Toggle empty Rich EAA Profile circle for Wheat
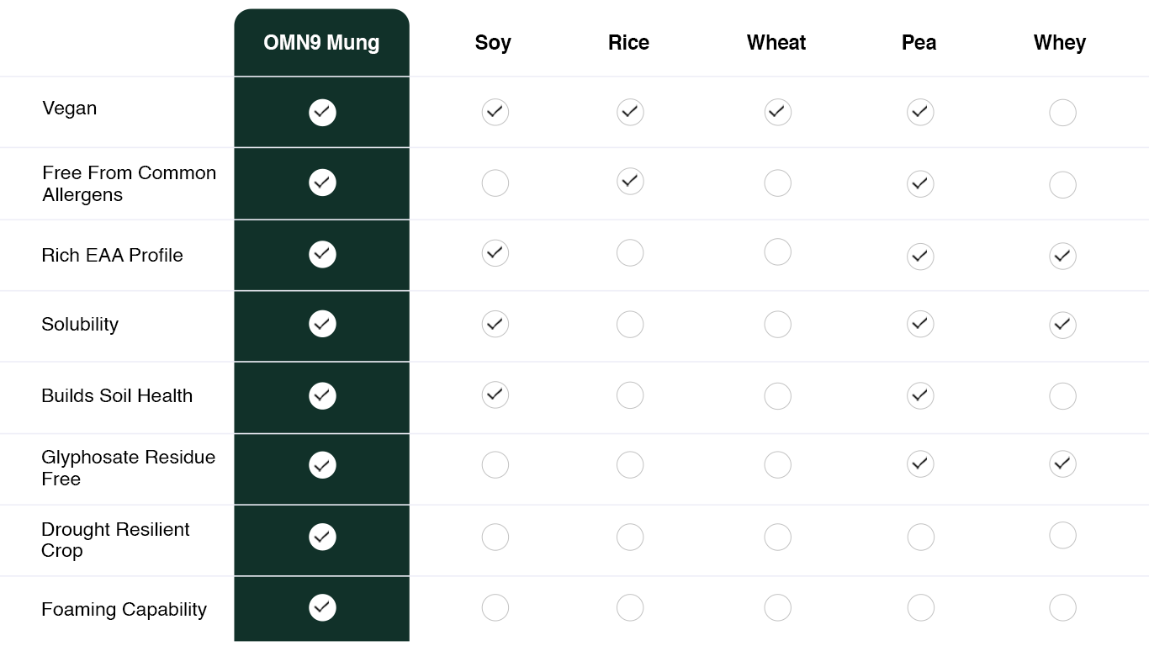 (x=777, y=252)
